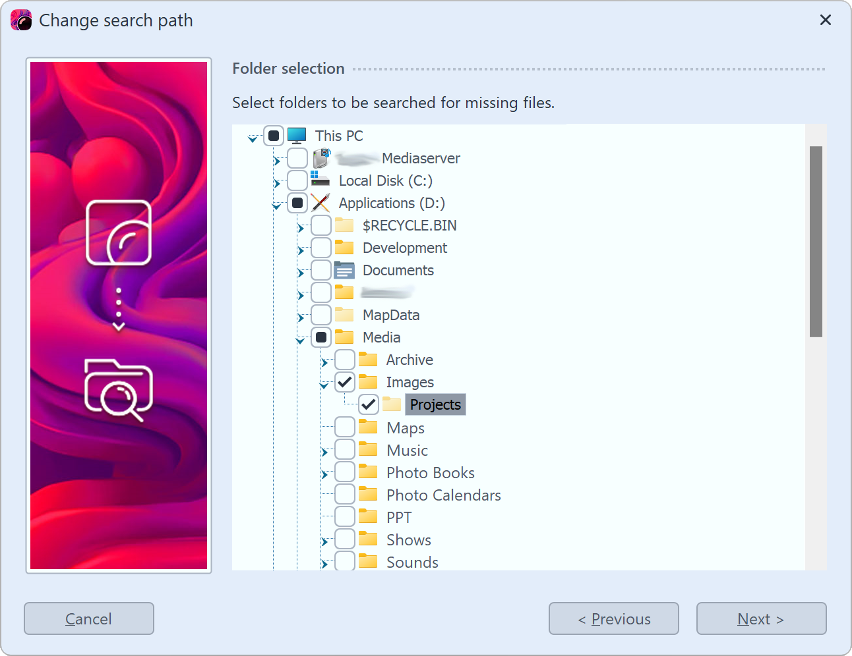The image size is (852, 656).
Task: Click the Local Disk (C:) drive icon
Action: [321, 180]
